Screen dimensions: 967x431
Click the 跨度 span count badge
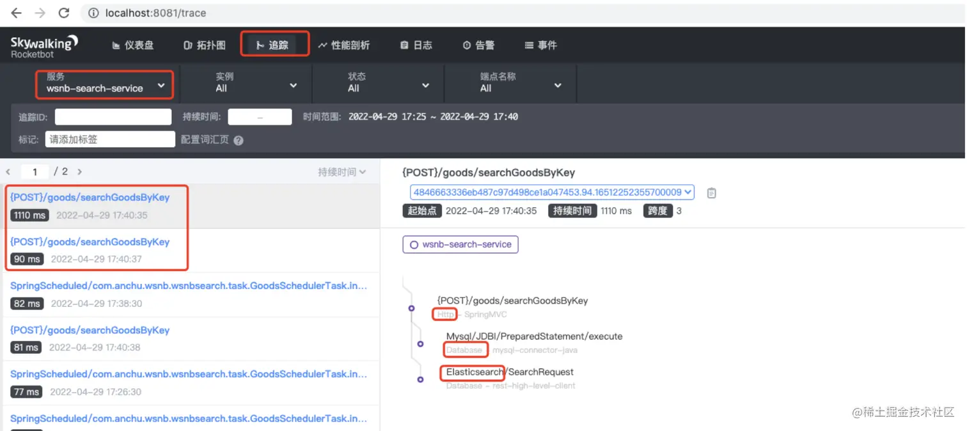pos(657,211)
